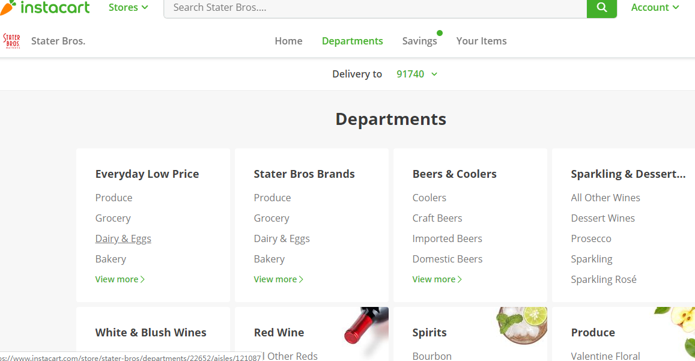Click the Stater Bros. store logo
The width and height of the screenshot is (695, 361).
pyautogui.click(x=12, y=41)
